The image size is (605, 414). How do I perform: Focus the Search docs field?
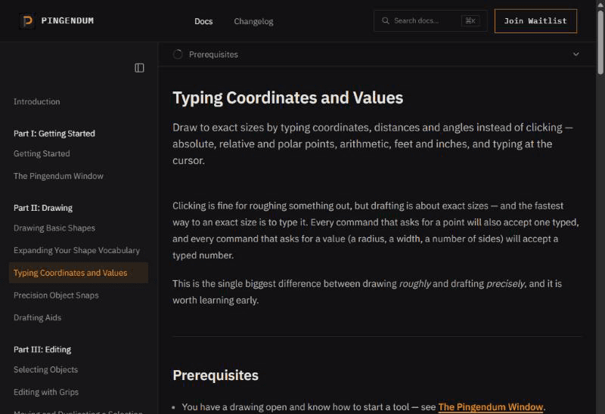coord(430,21)
